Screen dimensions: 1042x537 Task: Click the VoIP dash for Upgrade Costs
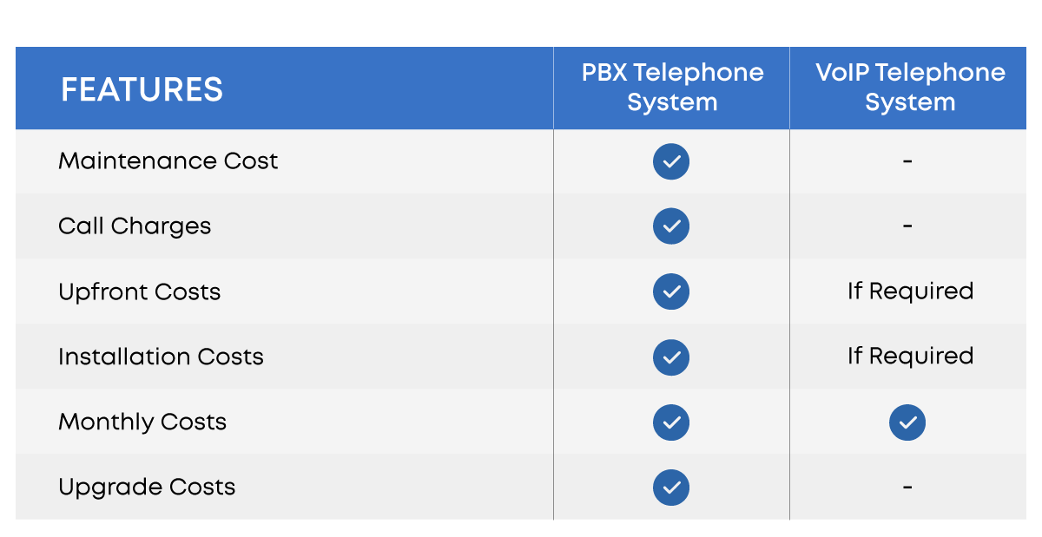coord(907,488)
